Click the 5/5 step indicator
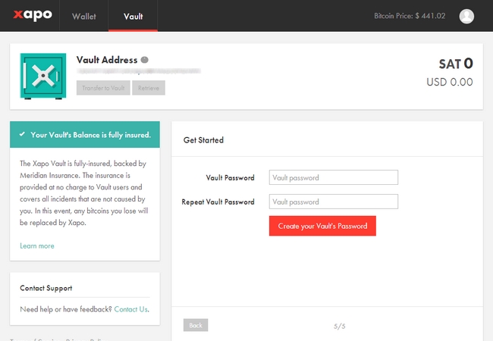Screen dimensions: 493x341 point(340,327)
